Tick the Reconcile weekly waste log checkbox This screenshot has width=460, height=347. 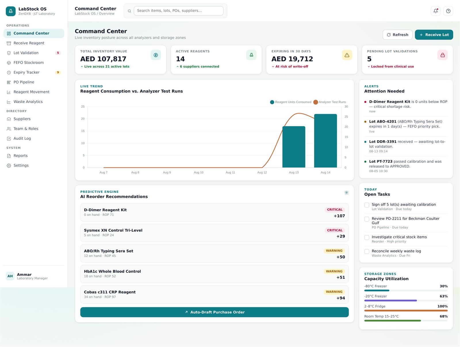pos(367,252)
